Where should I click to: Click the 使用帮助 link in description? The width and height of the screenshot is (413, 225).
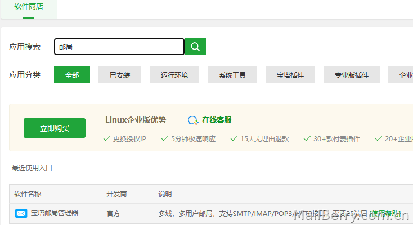click(385, 213)
